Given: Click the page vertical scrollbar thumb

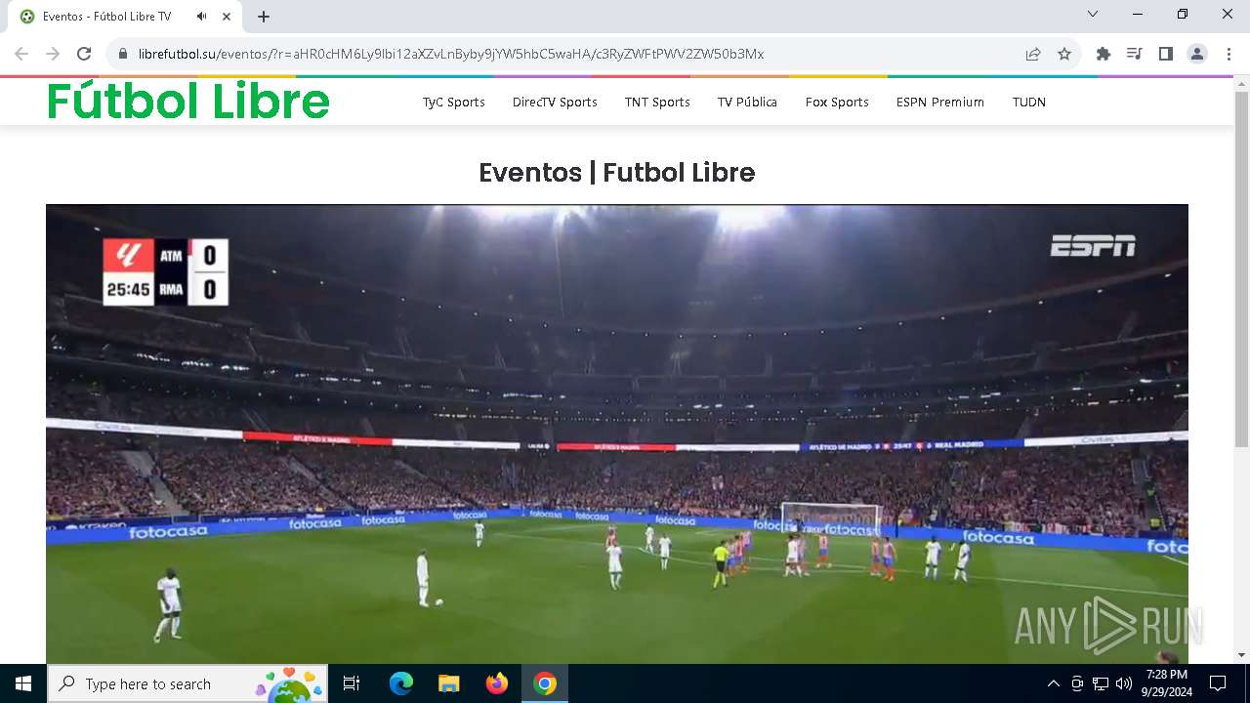Looking at the screenshot, I should (1241, 269).
